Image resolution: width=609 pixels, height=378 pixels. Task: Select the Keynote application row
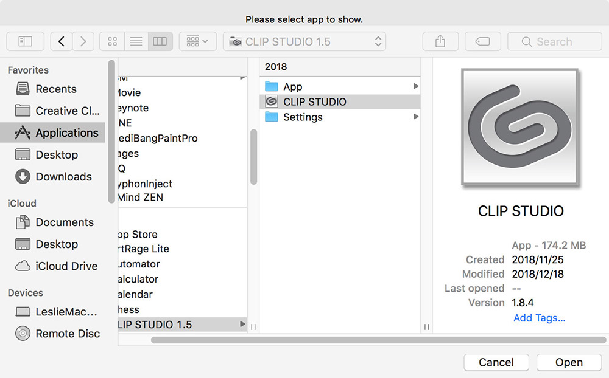(183, 108)
